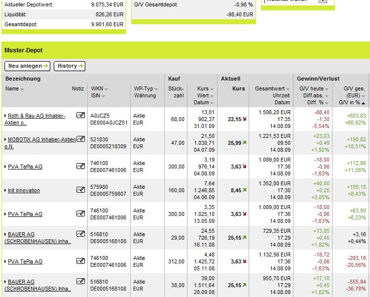Sort by WP-Typ arrow
The height and width of the screenshot is (297, 370).
(x=156, y=89)
